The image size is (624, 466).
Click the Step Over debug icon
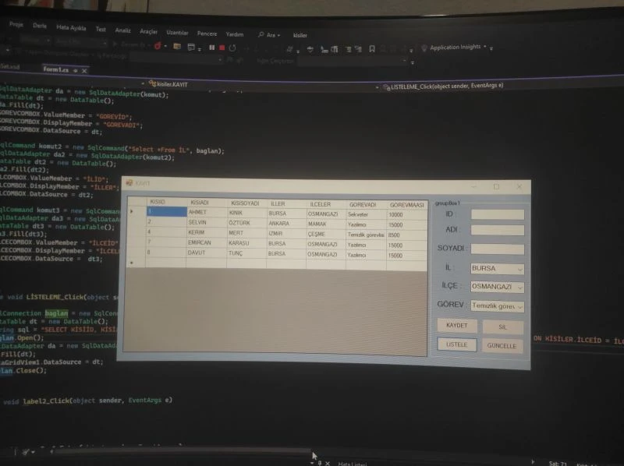point(255,48)
